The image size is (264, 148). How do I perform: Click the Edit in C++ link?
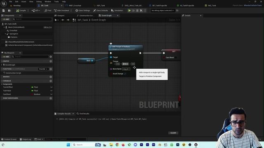click(x=48, y=27)
